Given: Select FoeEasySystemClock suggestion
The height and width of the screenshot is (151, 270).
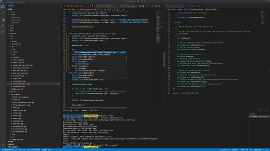Looking at the screenshot, I should [101, 75].
